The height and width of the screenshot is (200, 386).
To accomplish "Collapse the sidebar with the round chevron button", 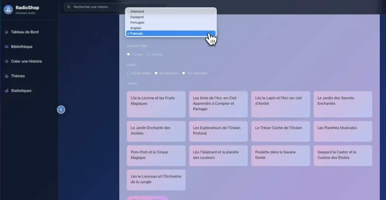I will tap(61, 110).
